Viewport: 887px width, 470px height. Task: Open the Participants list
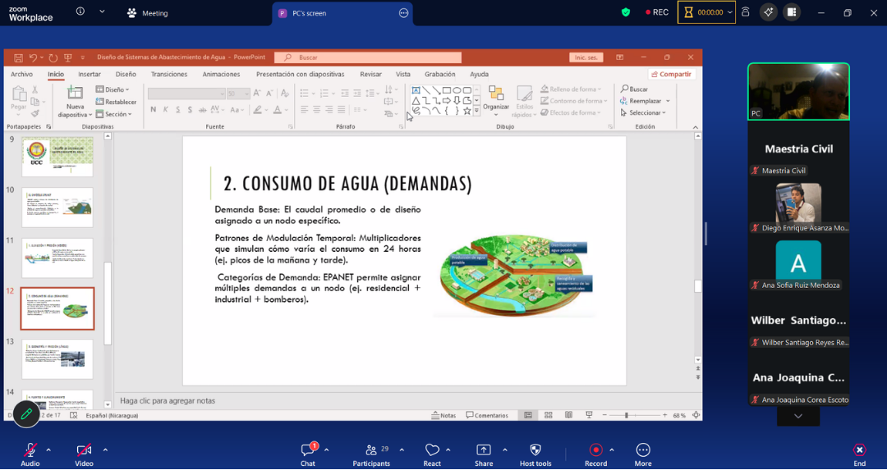coord(371,451)
